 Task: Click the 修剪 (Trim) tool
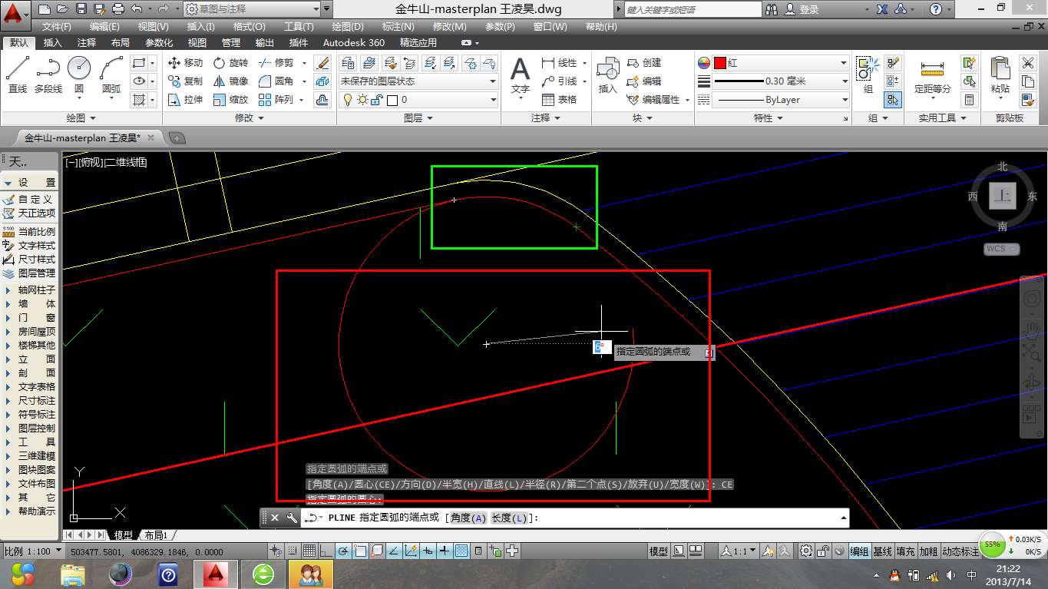click(x=276, y=63)
